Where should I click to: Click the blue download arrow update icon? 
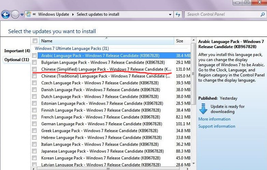pos(203,109)
